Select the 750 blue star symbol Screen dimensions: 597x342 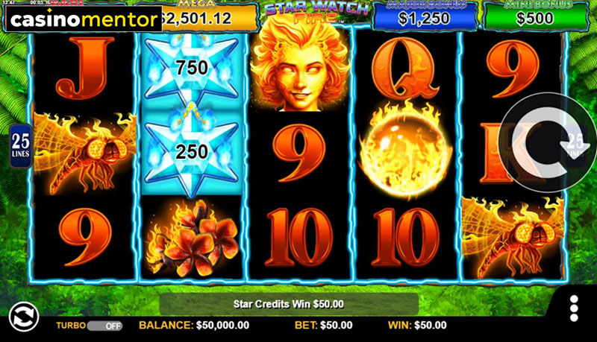tap(192, 70)
